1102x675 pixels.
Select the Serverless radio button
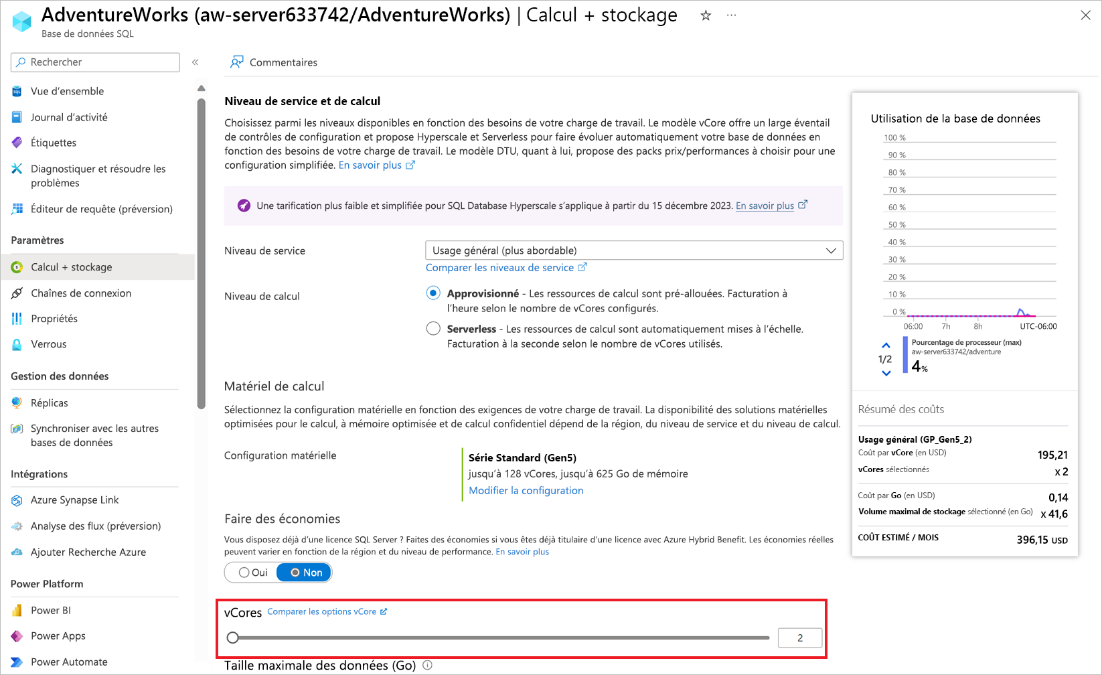coord(433,329)
